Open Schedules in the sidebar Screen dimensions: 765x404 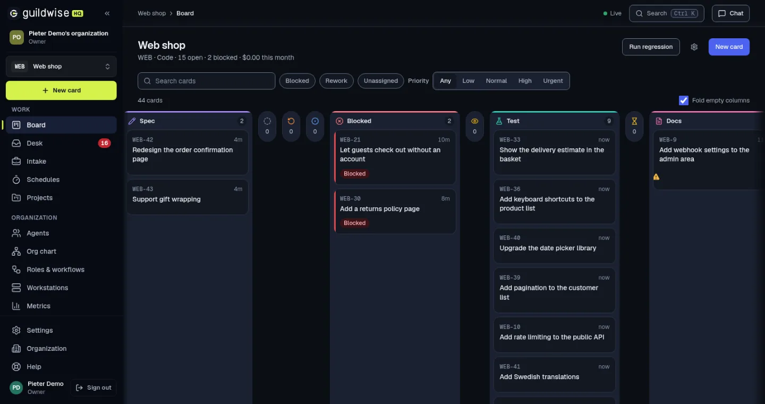pos(61,179)
